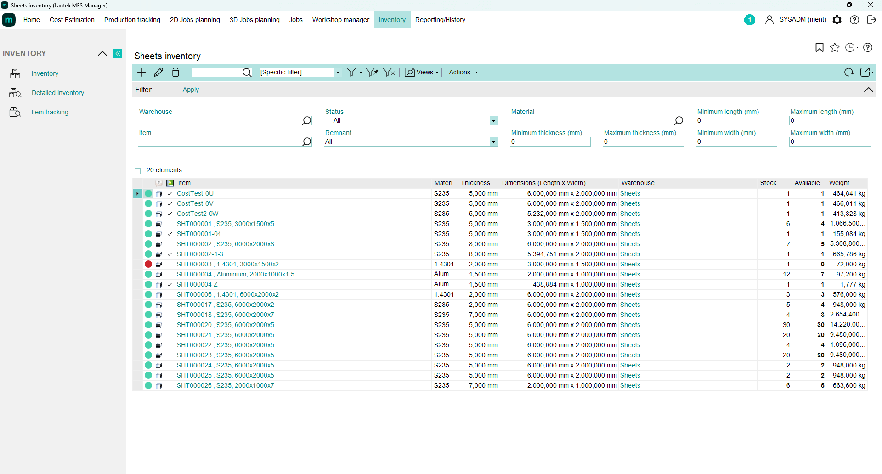The height and width of the screenshot is (474, 882).
Task: Click the clear filter funnel icon
Action: tap(389, 72)
